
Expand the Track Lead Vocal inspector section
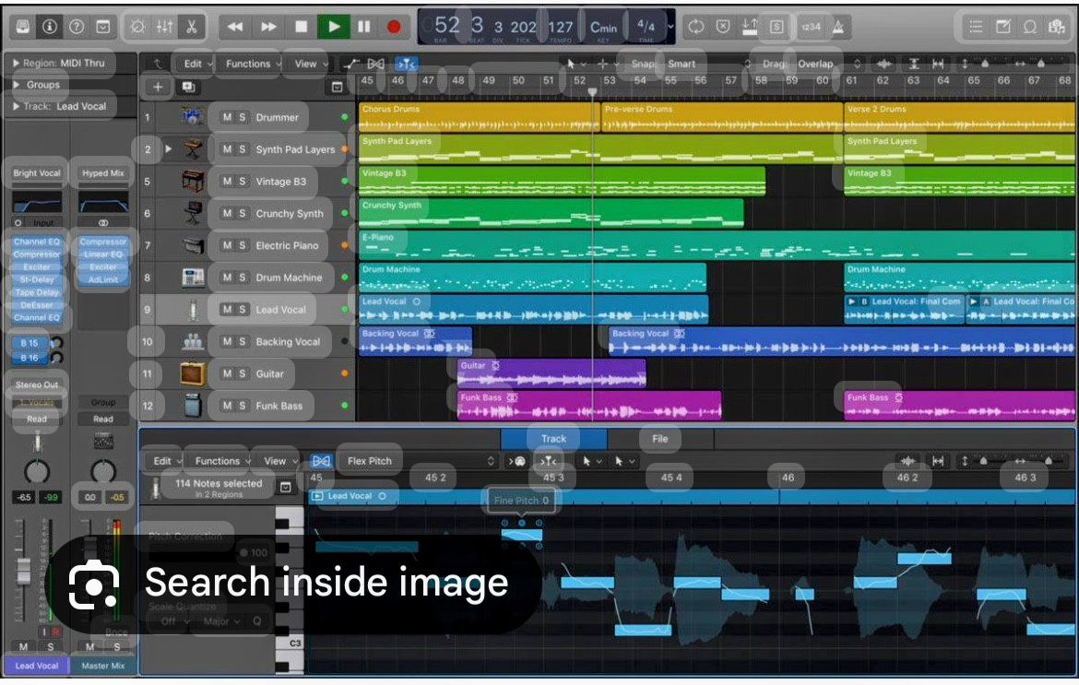point(16,107)
